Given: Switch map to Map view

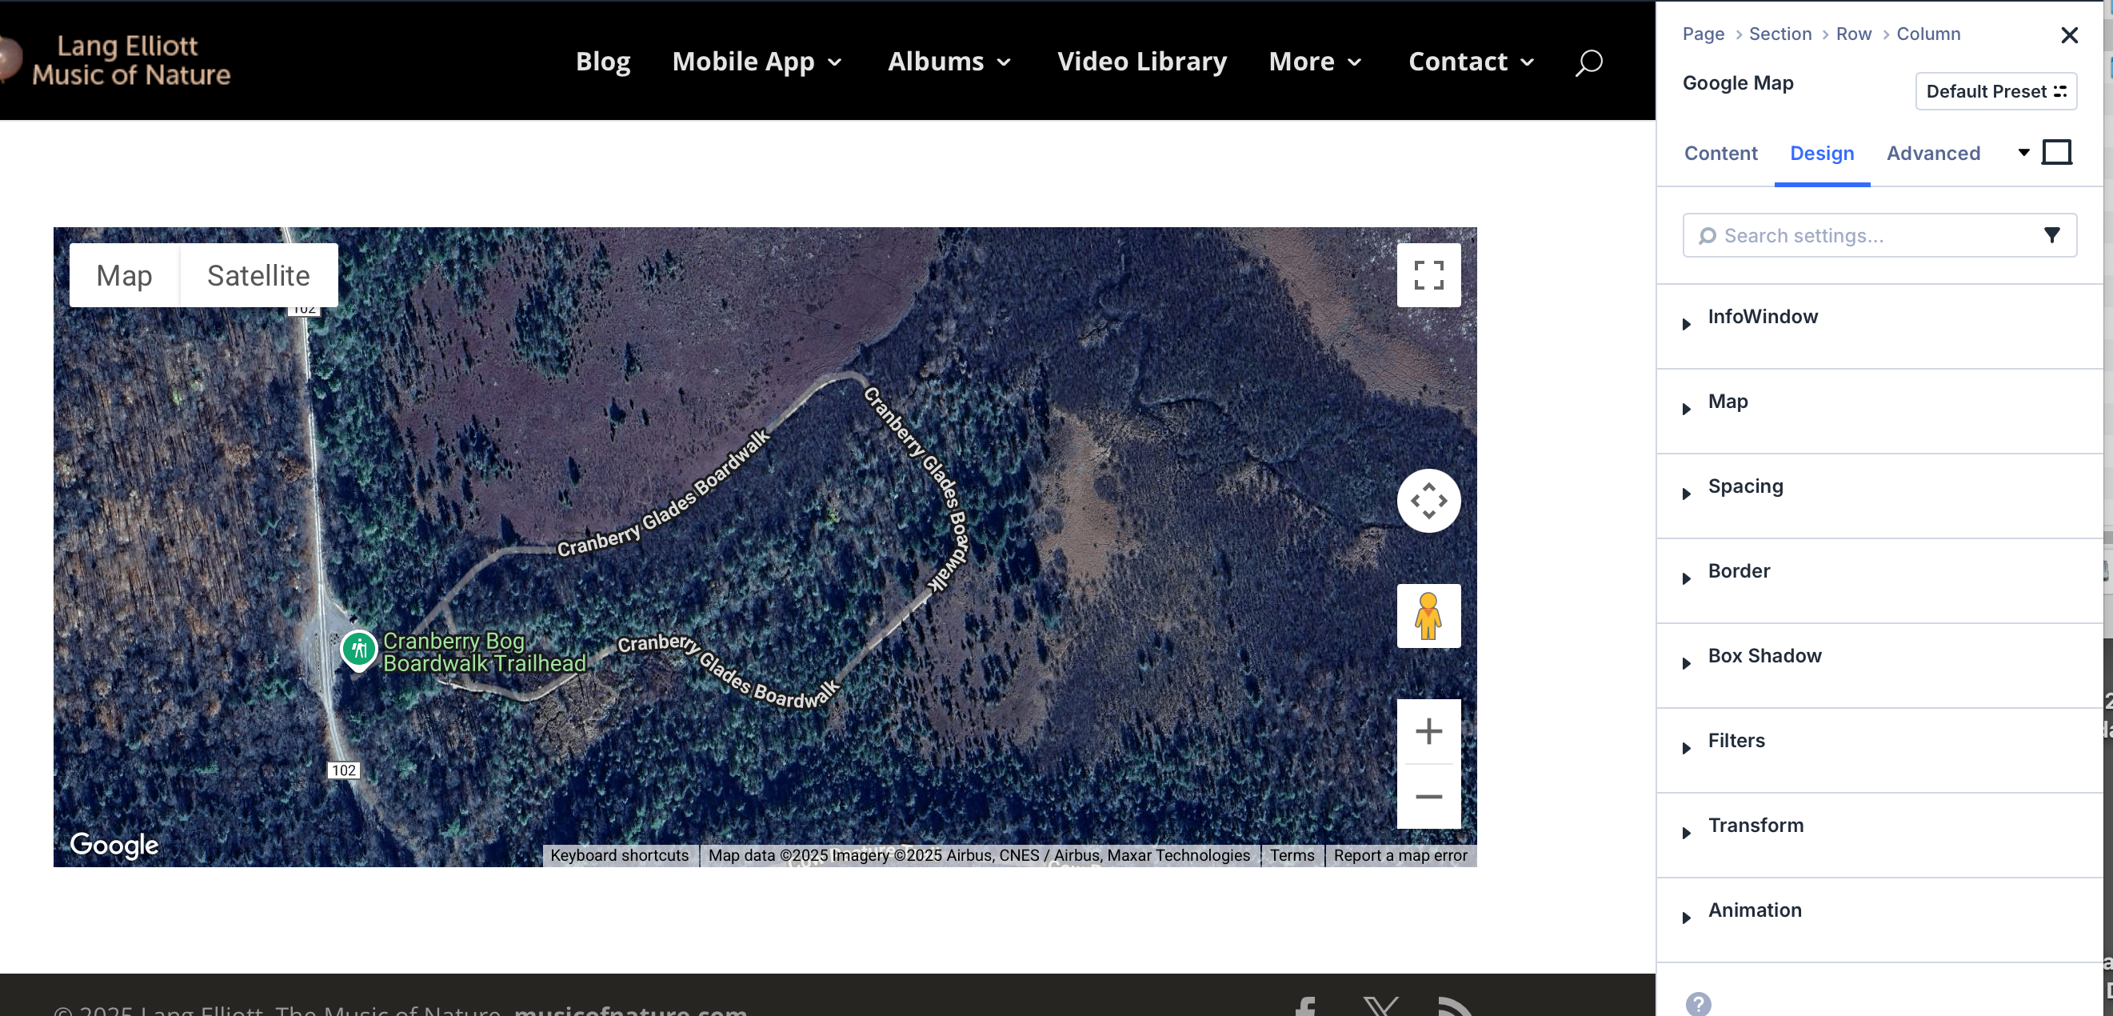Looking at the screenshot, I should click(x=124, y=275).
